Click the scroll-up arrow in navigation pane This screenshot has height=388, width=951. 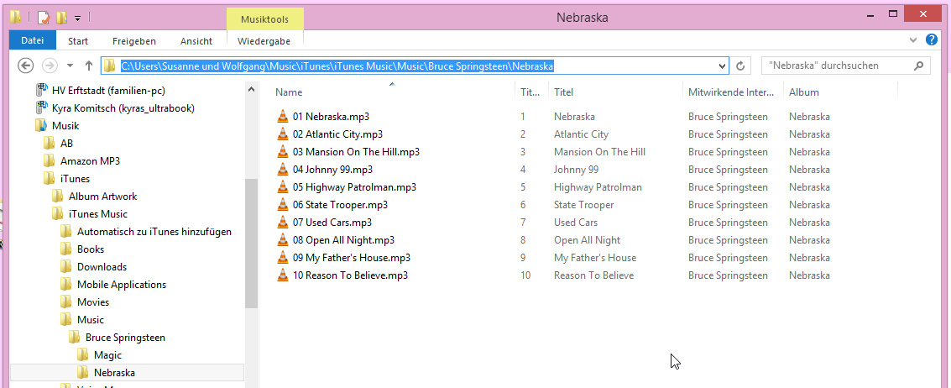[251, 90]
